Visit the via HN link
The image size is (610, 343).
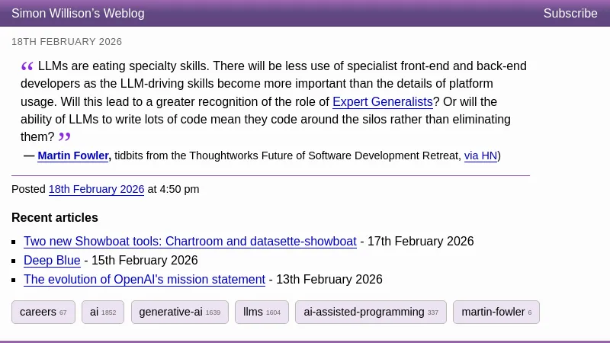480,155
